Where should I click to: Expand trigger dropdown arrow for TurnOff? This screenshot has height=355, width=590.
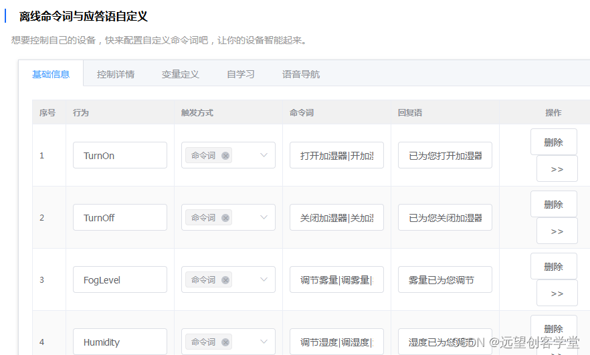click(264, 217)
